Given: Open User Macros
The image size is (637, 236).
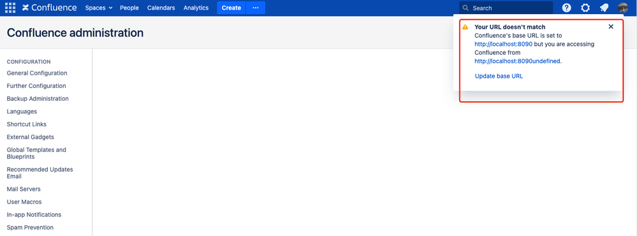Looking at the screenshot, I should 24,202.
